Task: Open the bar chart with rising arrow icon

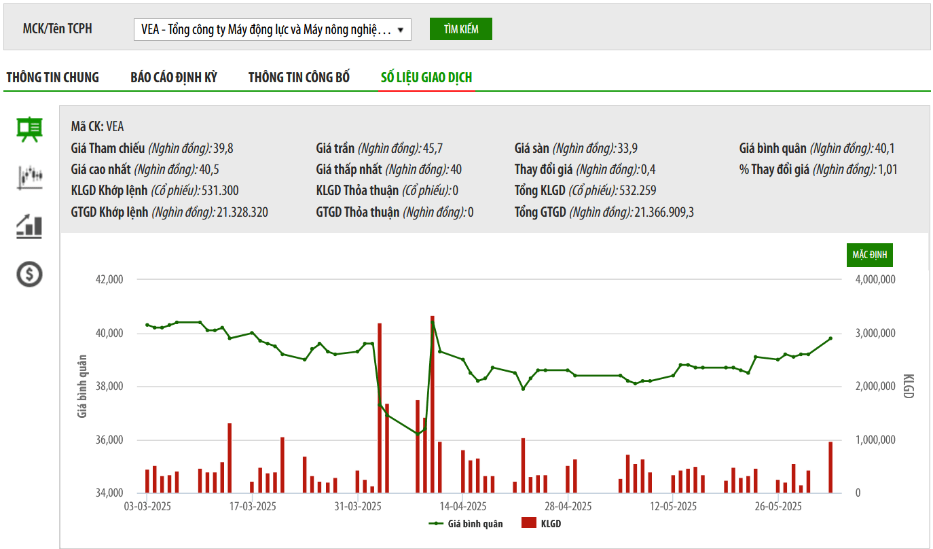Action: coord(29,226)
